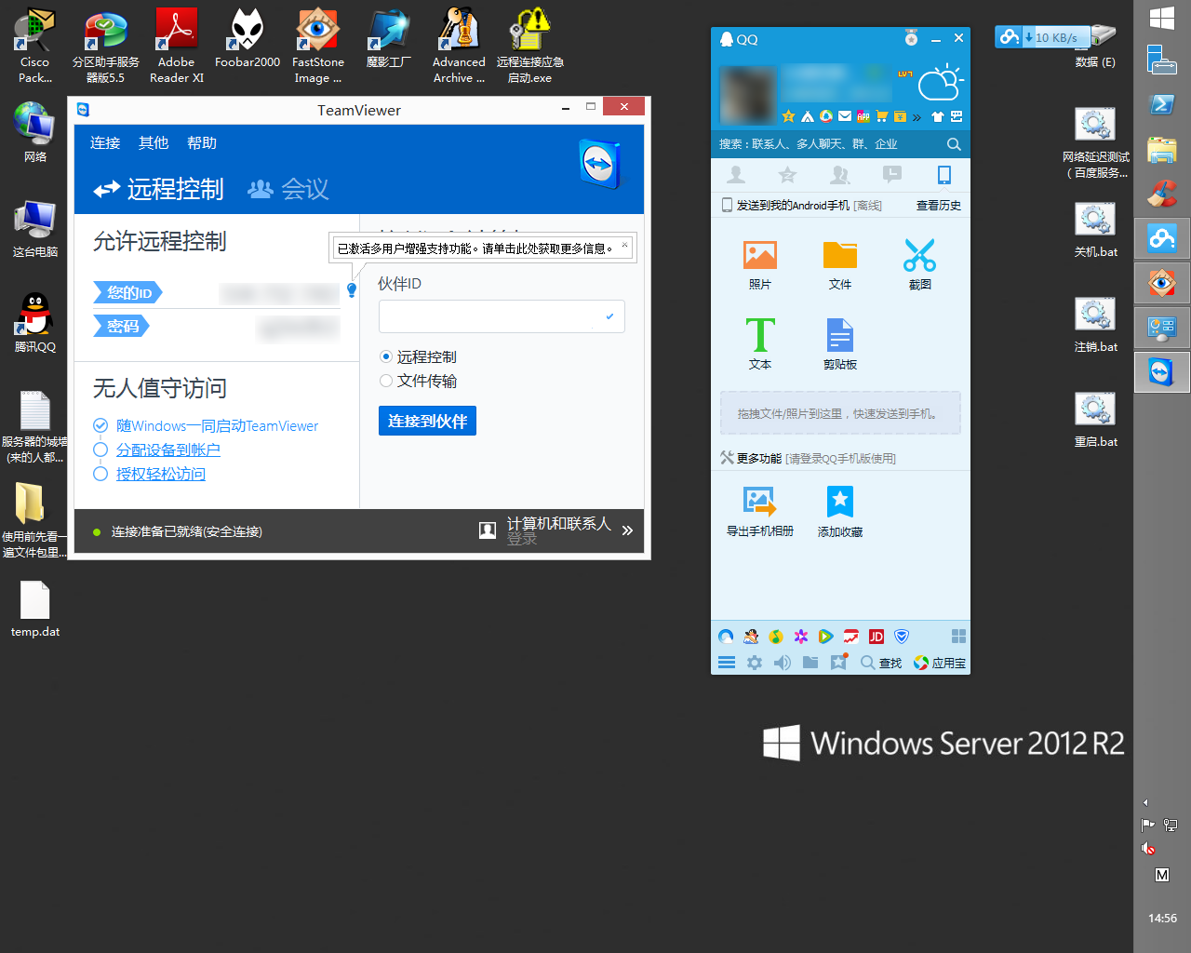Select the 文本 text icon in QQ
The height and width of the screenshot is (953, 1191).
pyautogui.click(x=760, y=335)
